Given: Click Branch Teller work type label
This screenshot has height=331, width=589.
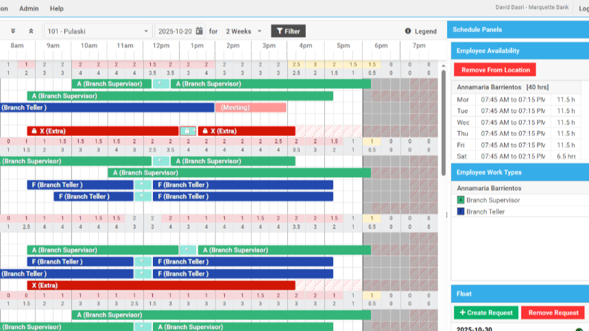Looking at the screenshot, I should 485,211.
